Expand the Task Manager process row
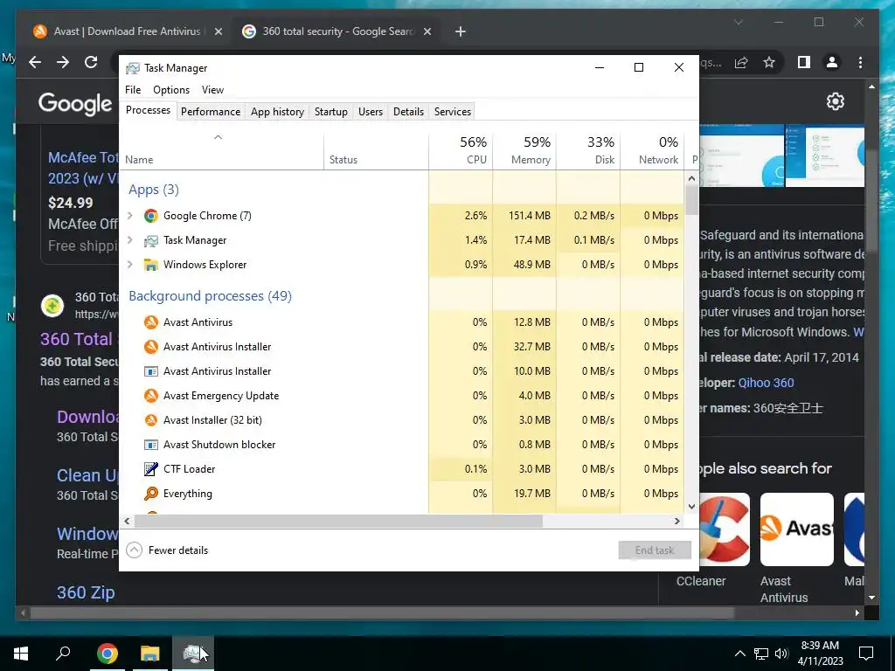The width and height of the screenshot is (895, 671). 130,240
